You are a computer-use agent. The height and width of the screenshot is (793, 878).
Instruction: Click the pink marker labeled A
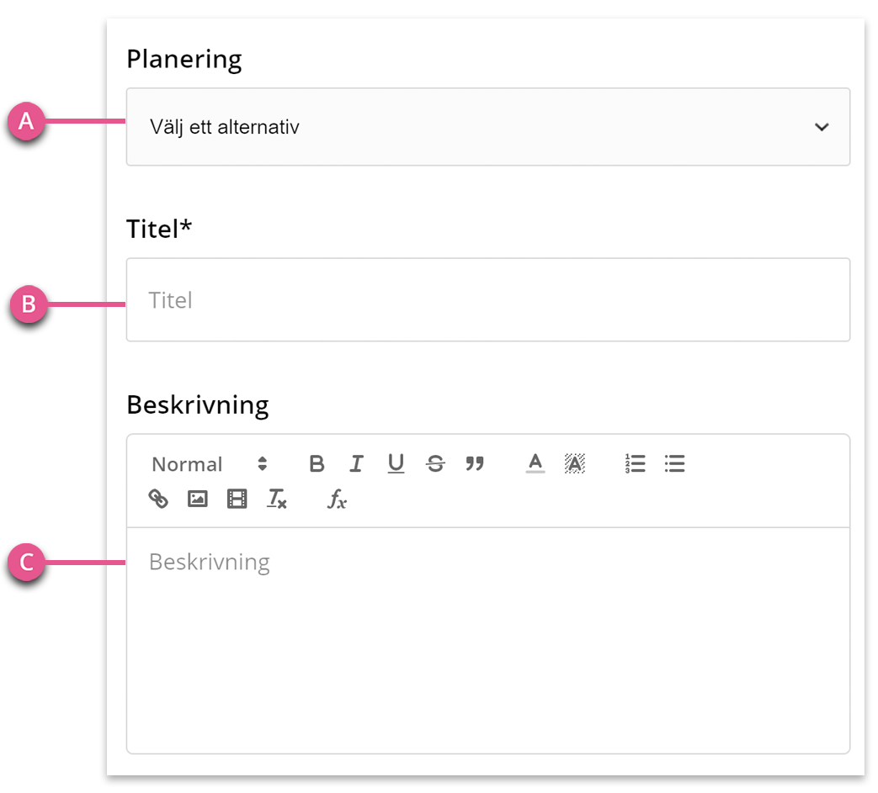coord(26,121)
